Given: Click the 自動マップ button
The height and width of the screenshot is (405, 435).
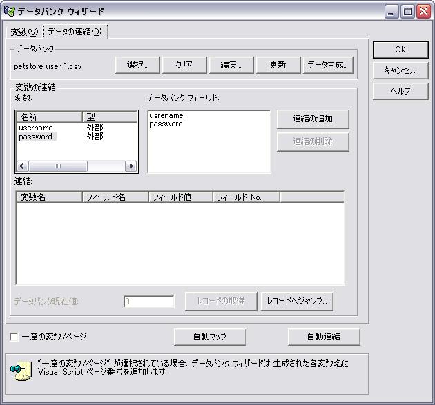Looking at the screenshot, I should (x=210, y=337).
